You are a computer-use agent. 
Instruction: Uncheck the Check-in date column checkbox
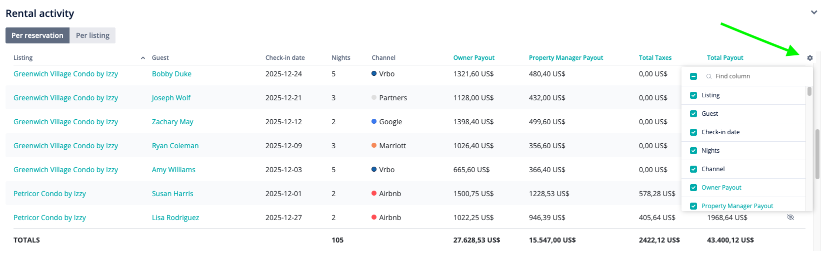[693, 132]
